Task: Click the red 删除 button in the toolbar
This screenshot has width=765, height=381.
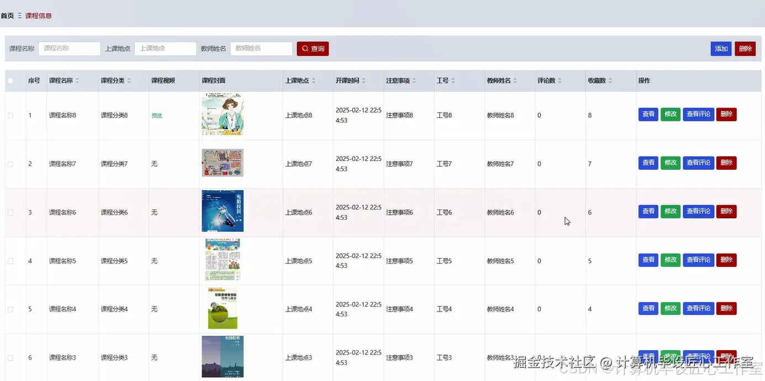Action: [x=745, y=49]
